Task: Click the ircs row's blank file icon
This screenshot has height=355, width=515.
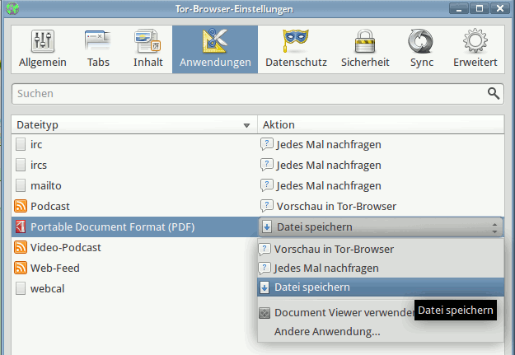Action: pyautogui.click(x=21, y=165)
